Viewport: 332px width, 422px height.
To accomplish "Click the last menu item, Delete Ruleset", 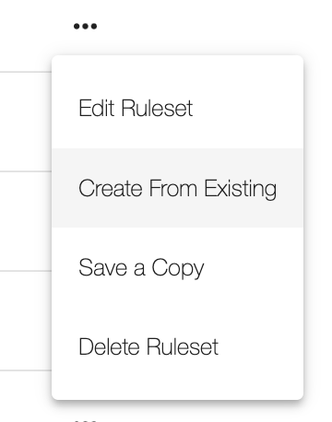I will click(x=178, y=346).
